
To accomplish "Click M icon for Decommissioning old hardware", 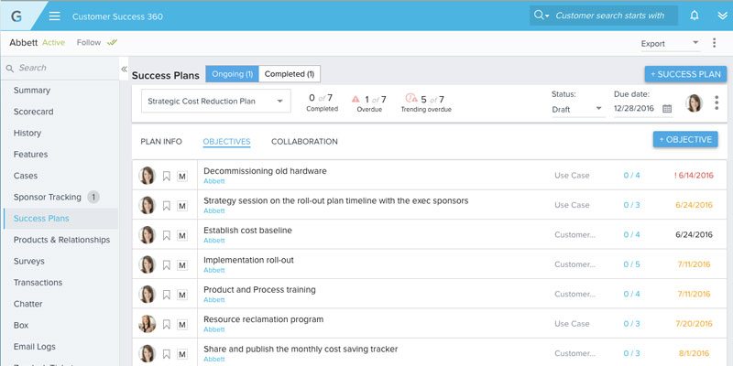I will pyautogui.click(x=182, y=176).
